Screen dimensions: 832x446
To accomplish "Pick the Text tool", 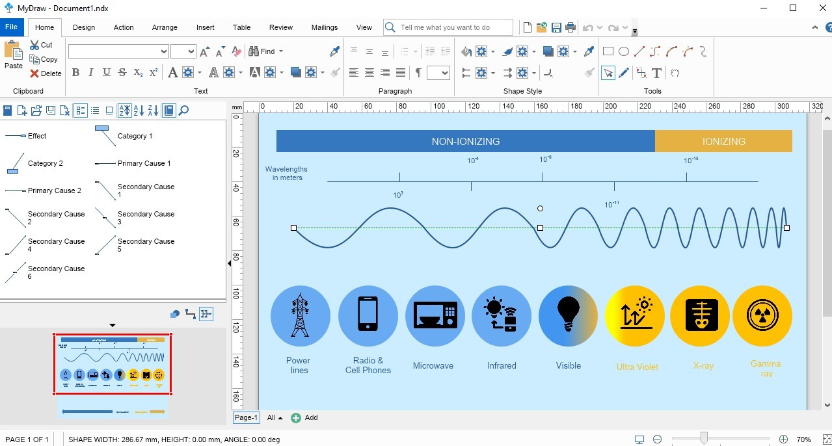I will pos(657,73).
